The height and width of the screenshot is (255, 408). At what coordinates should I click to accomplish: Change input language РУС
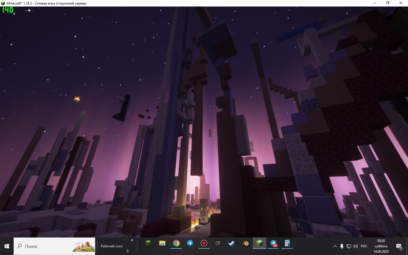tap(364, 246)
